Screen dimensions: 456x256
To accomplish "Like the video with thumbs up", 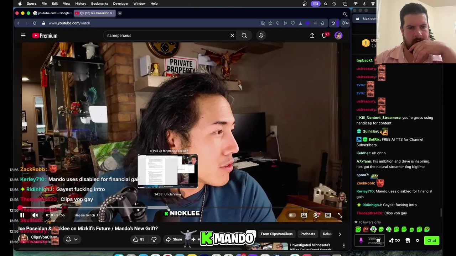I will pyautogui.click(x=139, y=239).
